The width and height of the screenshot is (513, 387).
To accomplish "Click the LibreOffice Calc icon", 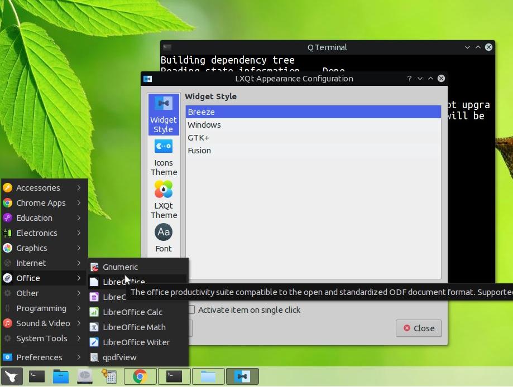I will 94,312.
